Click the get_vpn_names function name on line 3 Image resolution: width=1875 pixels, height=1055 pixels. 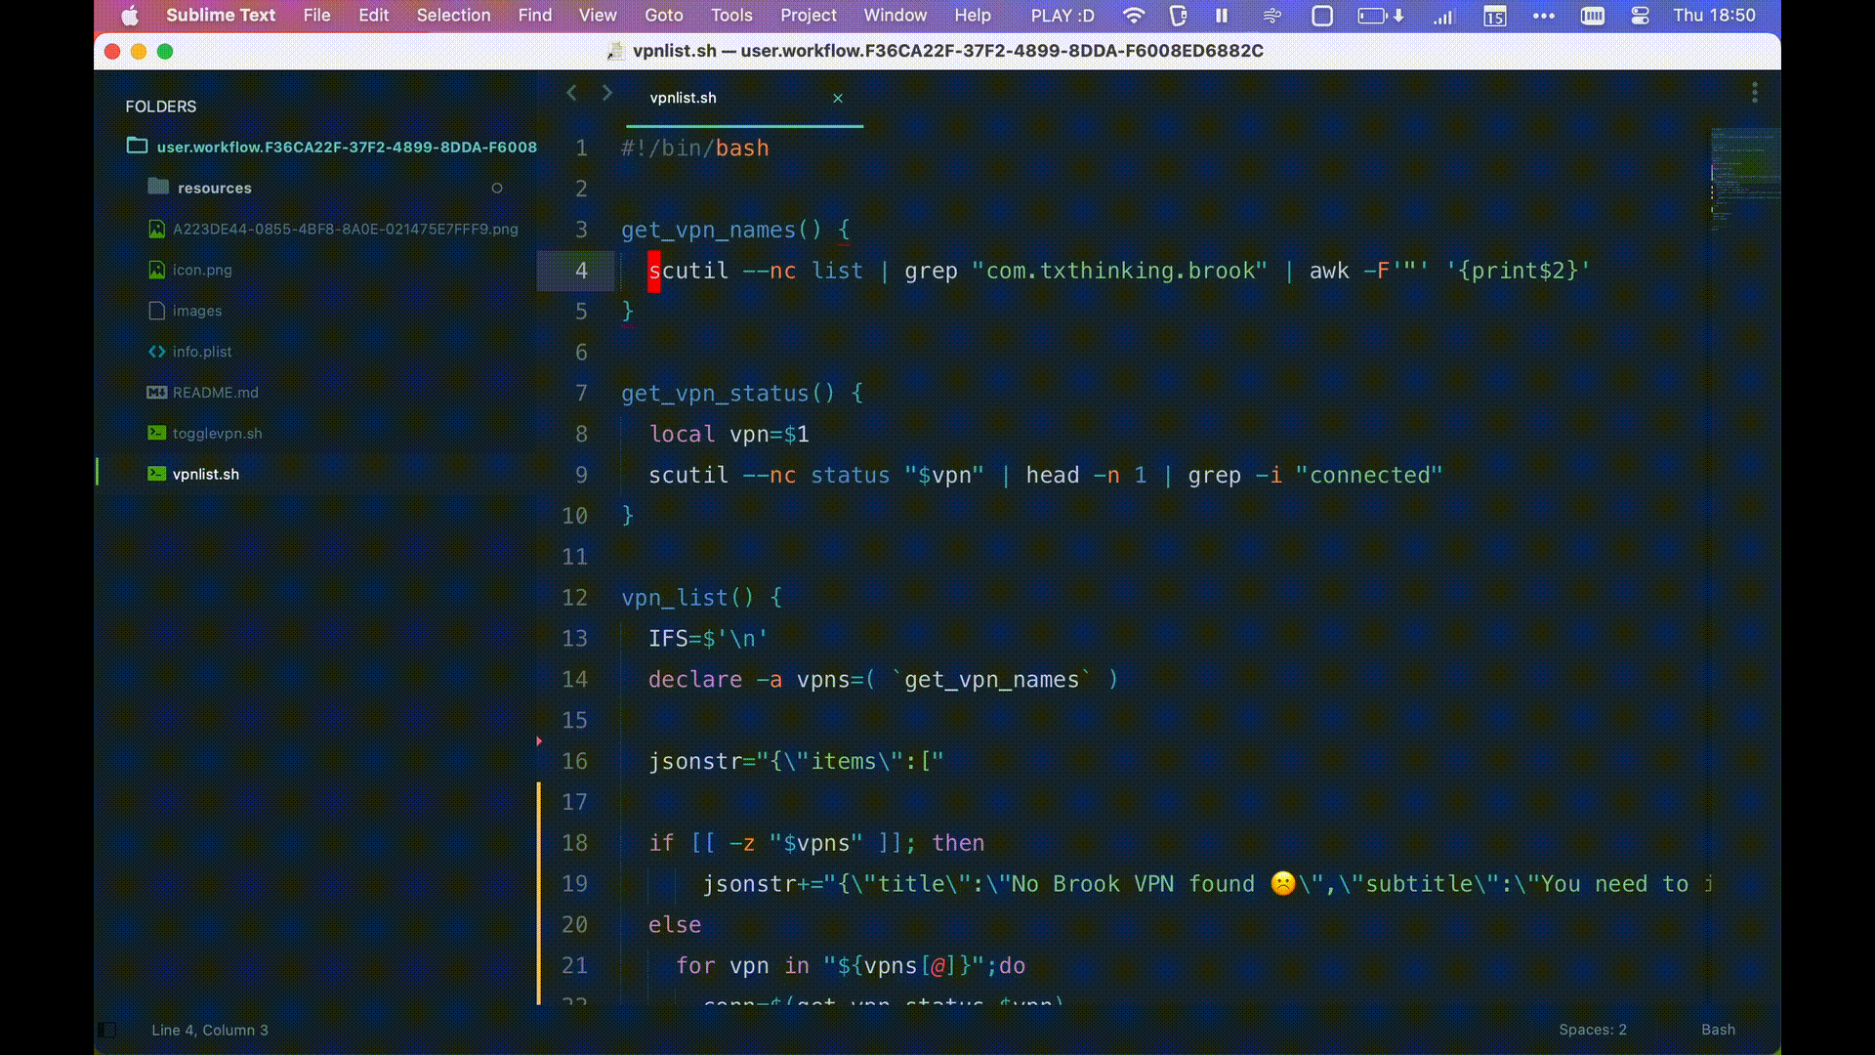coord(709,231)
